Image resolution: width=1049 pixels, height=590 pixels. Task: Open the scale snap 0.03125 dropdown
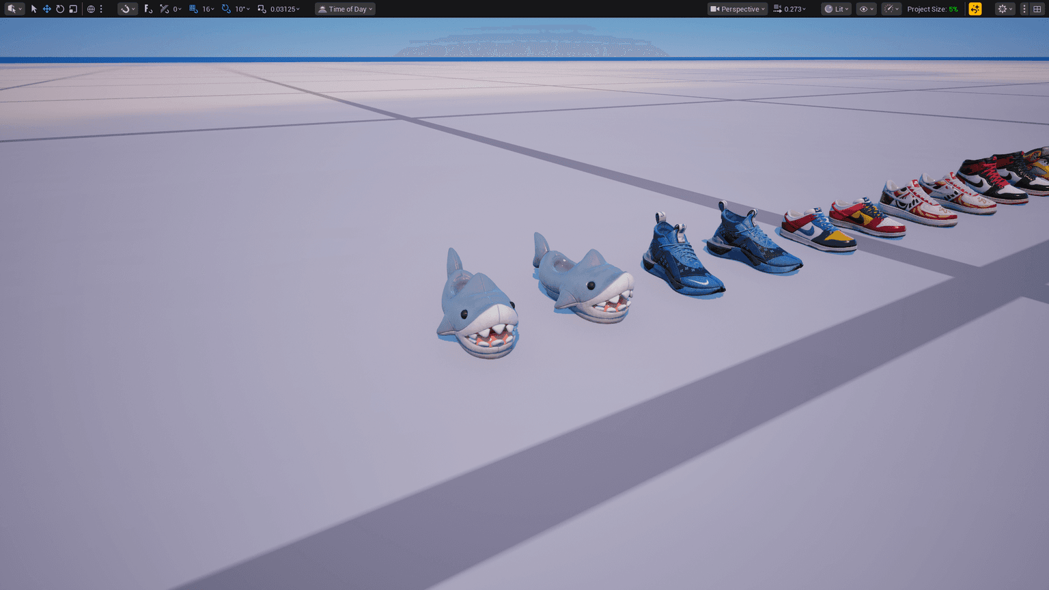pyautogui.click(x=285, y=9)
